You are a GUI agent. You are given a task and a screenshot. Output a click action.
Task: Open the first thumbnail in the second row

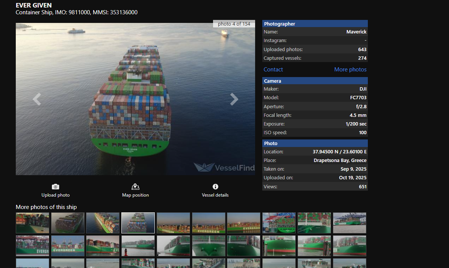pyautogui.click(x=32, y=246)
